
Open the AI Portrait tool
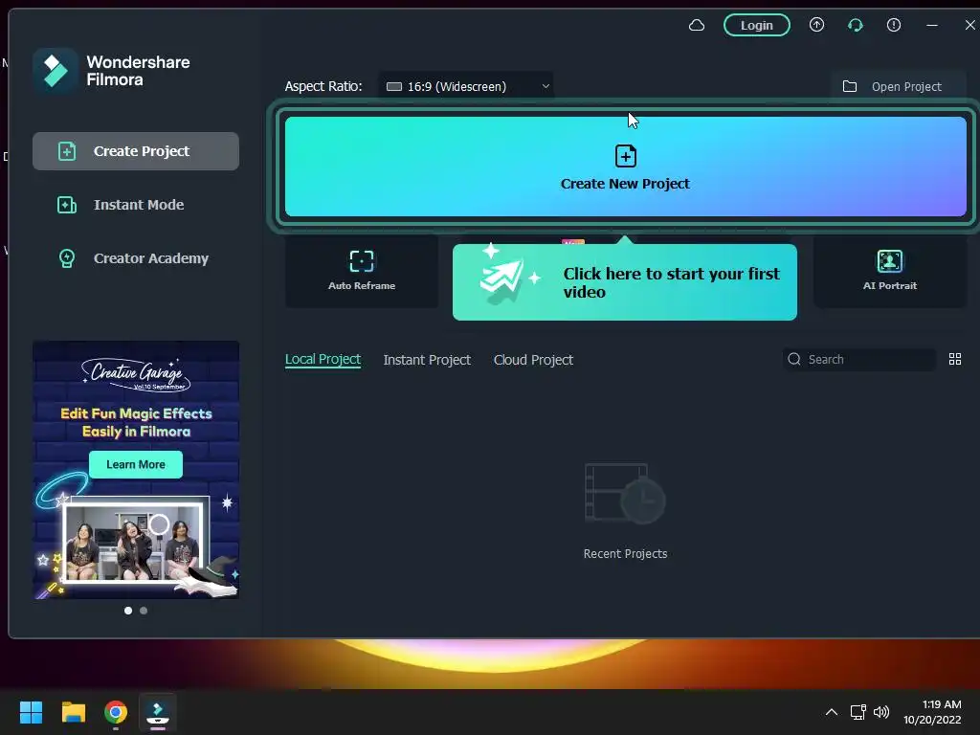[890, 271]
